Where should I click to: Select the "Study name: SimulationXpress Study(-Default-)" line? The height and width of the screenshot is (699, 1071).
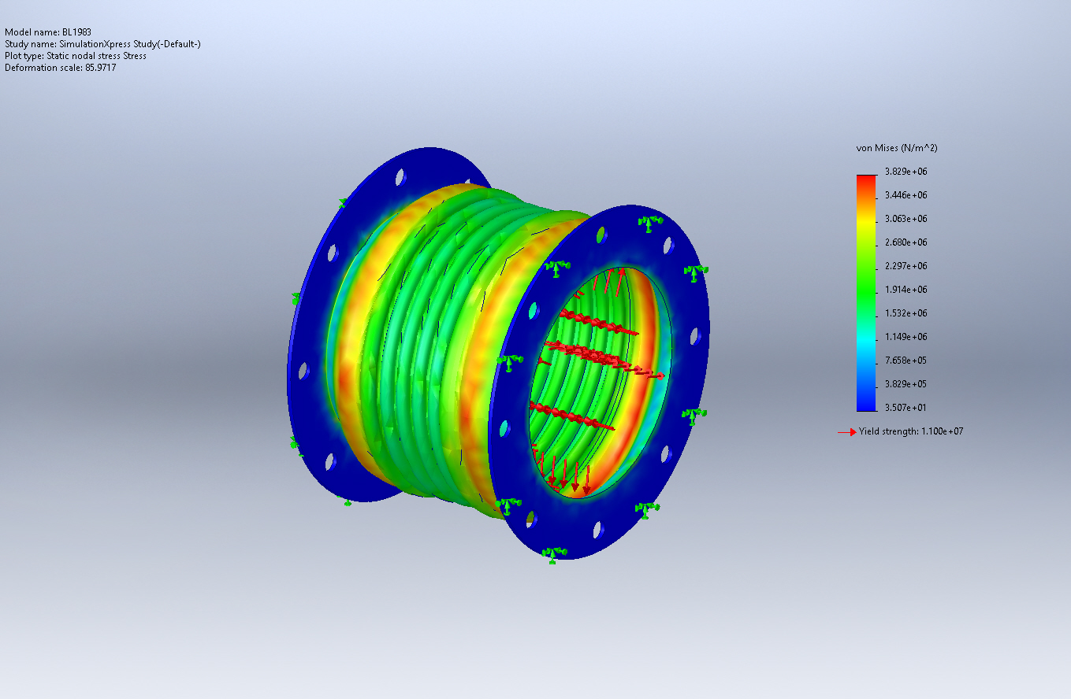102,44
